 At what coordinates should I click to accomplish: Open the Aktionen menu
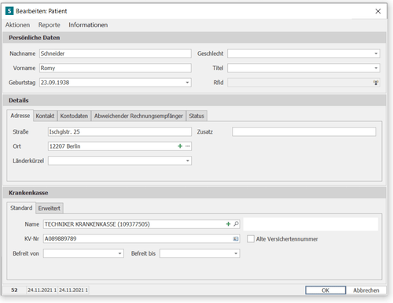tap(17, 25)
